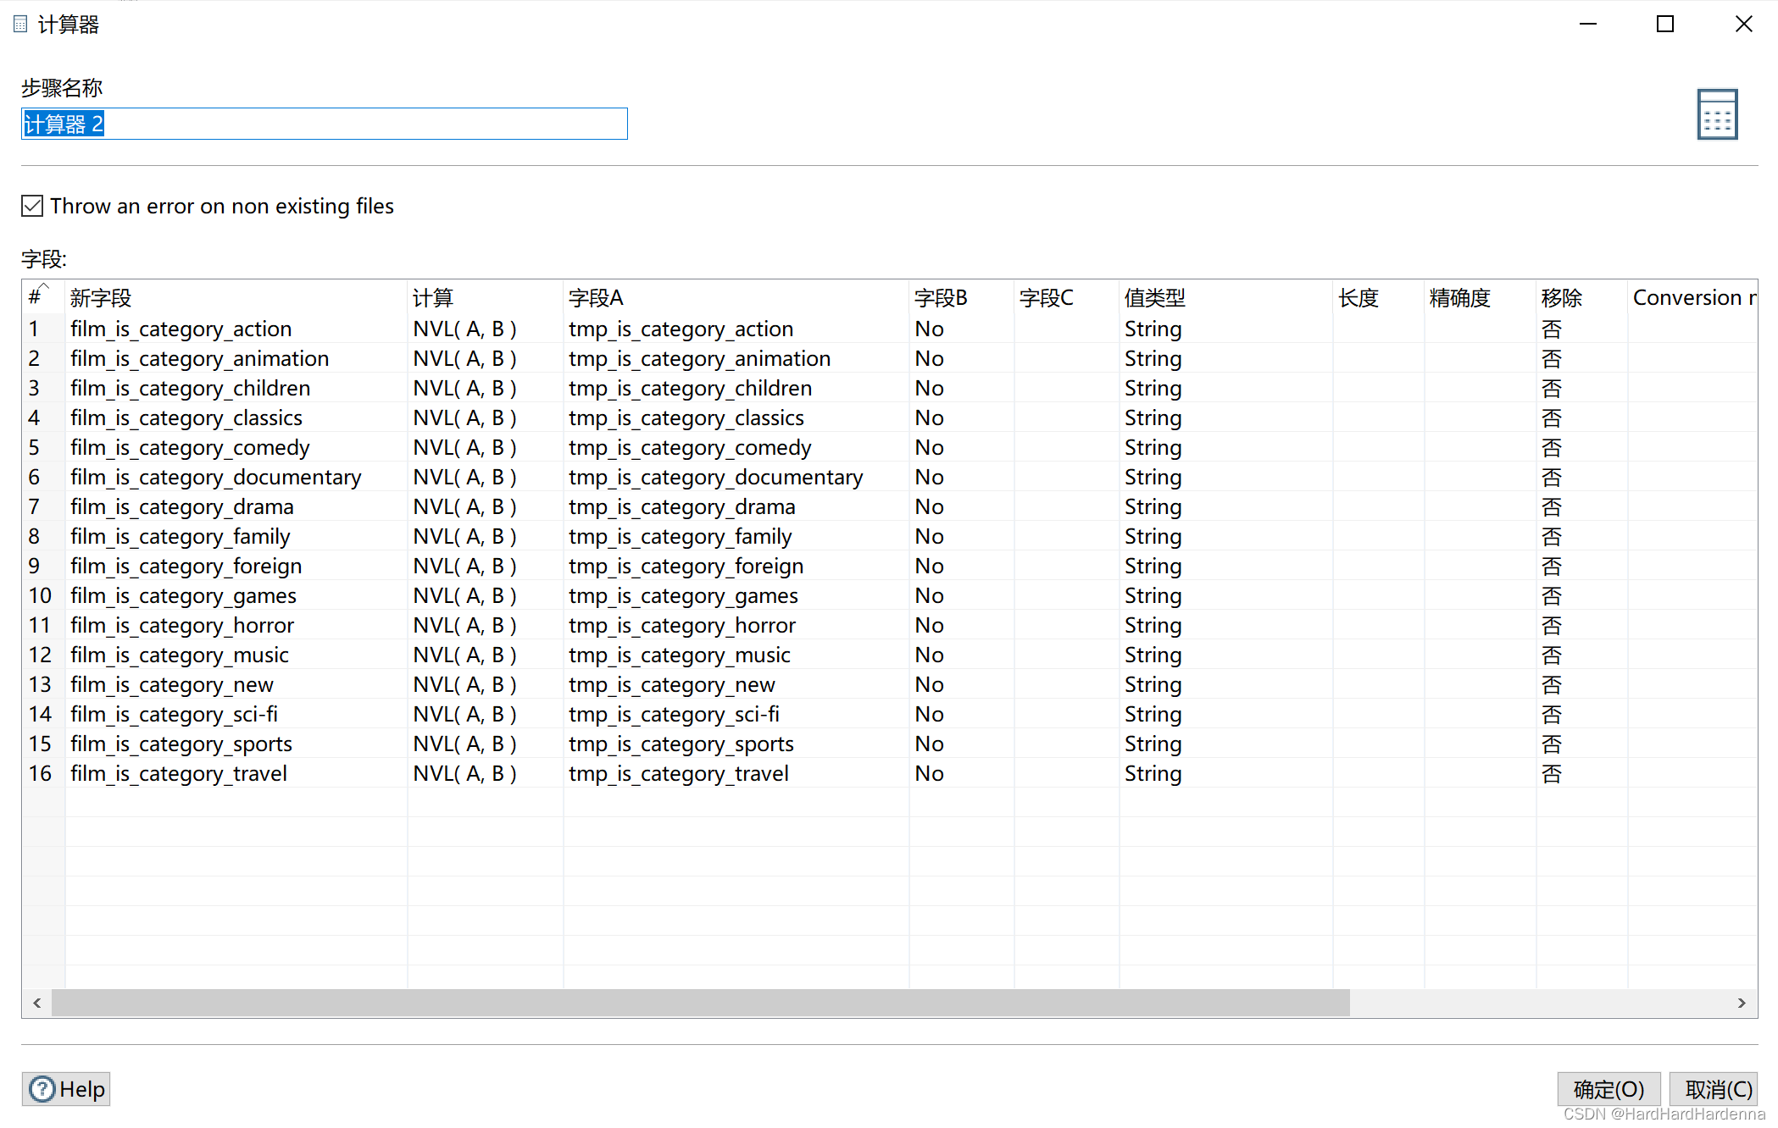Select cell film_is_category_comedy

[x=236, y=447]
